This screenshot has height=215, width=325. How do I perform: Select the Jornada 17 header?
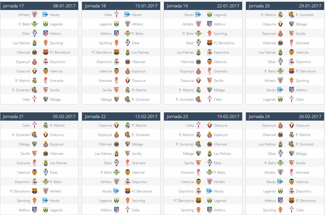click(x=39, y=6)
